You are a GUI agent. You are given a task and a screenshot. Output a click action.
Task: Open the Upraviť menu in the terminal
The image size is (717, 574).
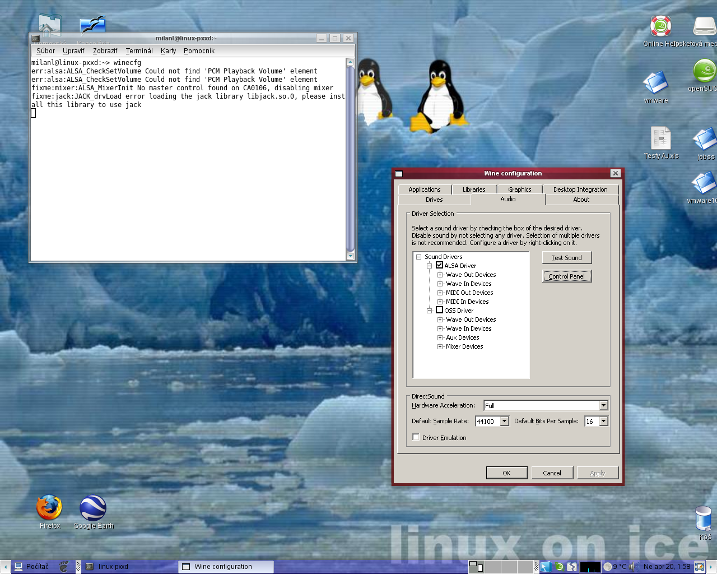[73, 51]
